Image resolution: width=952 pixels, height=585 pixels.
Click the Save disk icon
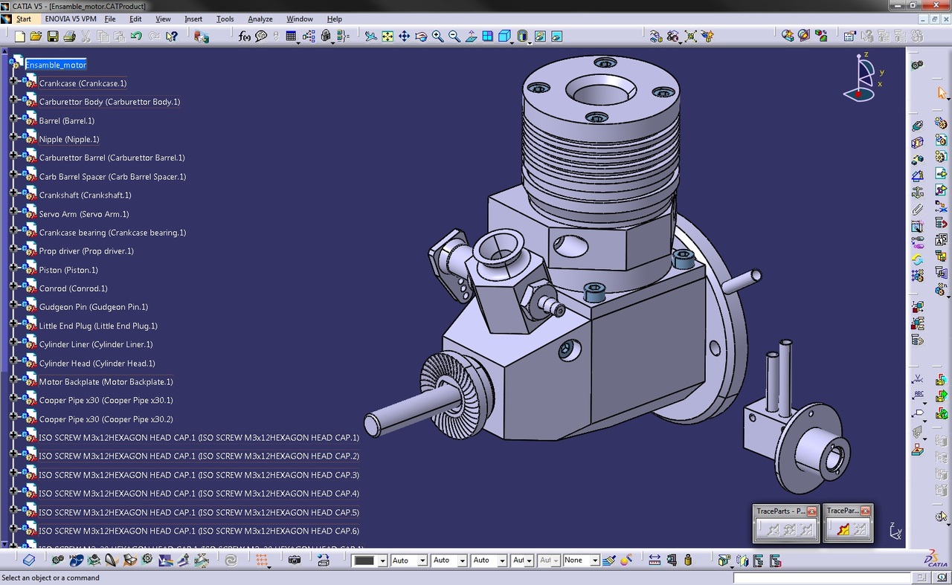pyautogui.click(x=53, y=36)
